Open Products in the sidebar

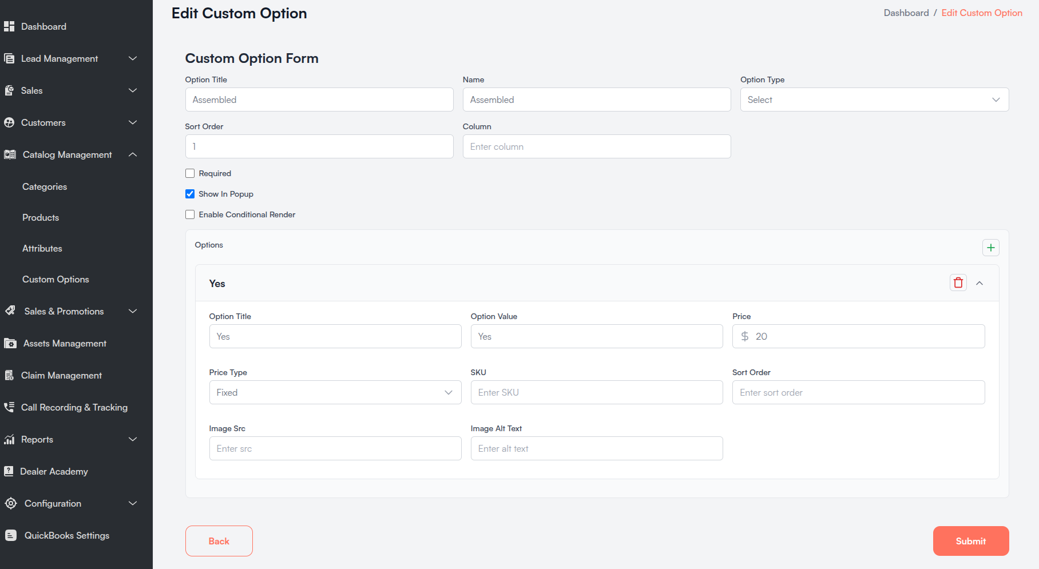[x=41, y=217]
